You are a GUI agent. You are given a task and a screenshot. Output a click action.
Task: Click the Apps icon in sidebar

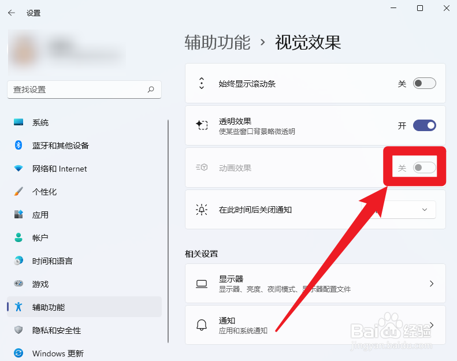pyautogui.click(x=18, y=214)
